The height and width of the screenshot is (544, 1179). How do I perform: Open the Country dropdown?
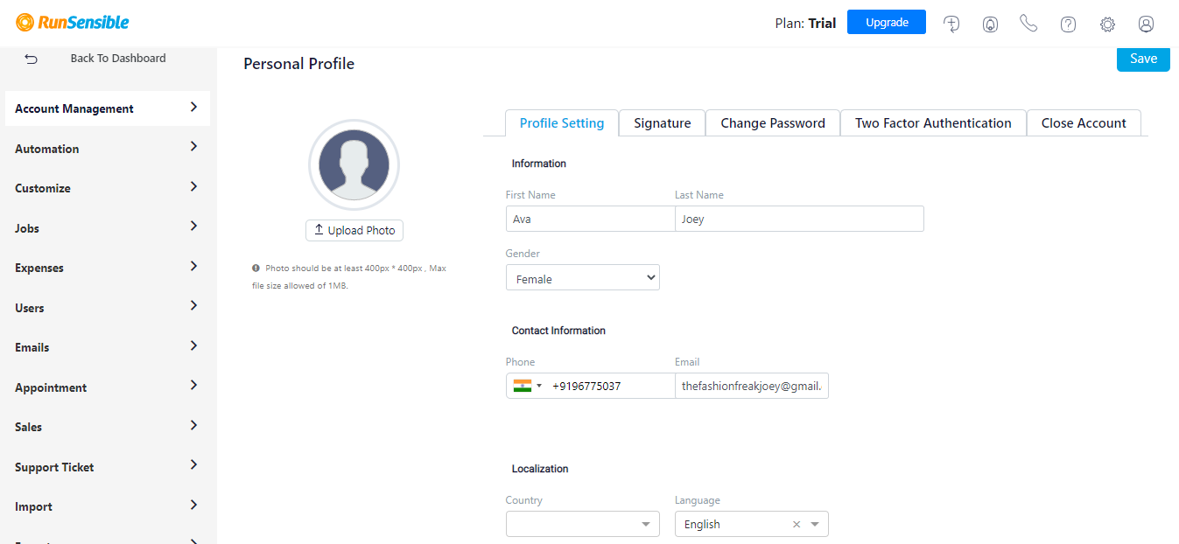pos(583,524)
